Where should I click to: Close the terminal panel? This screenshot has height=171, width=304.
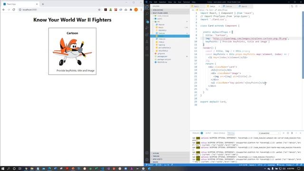(x=301, y=133)
